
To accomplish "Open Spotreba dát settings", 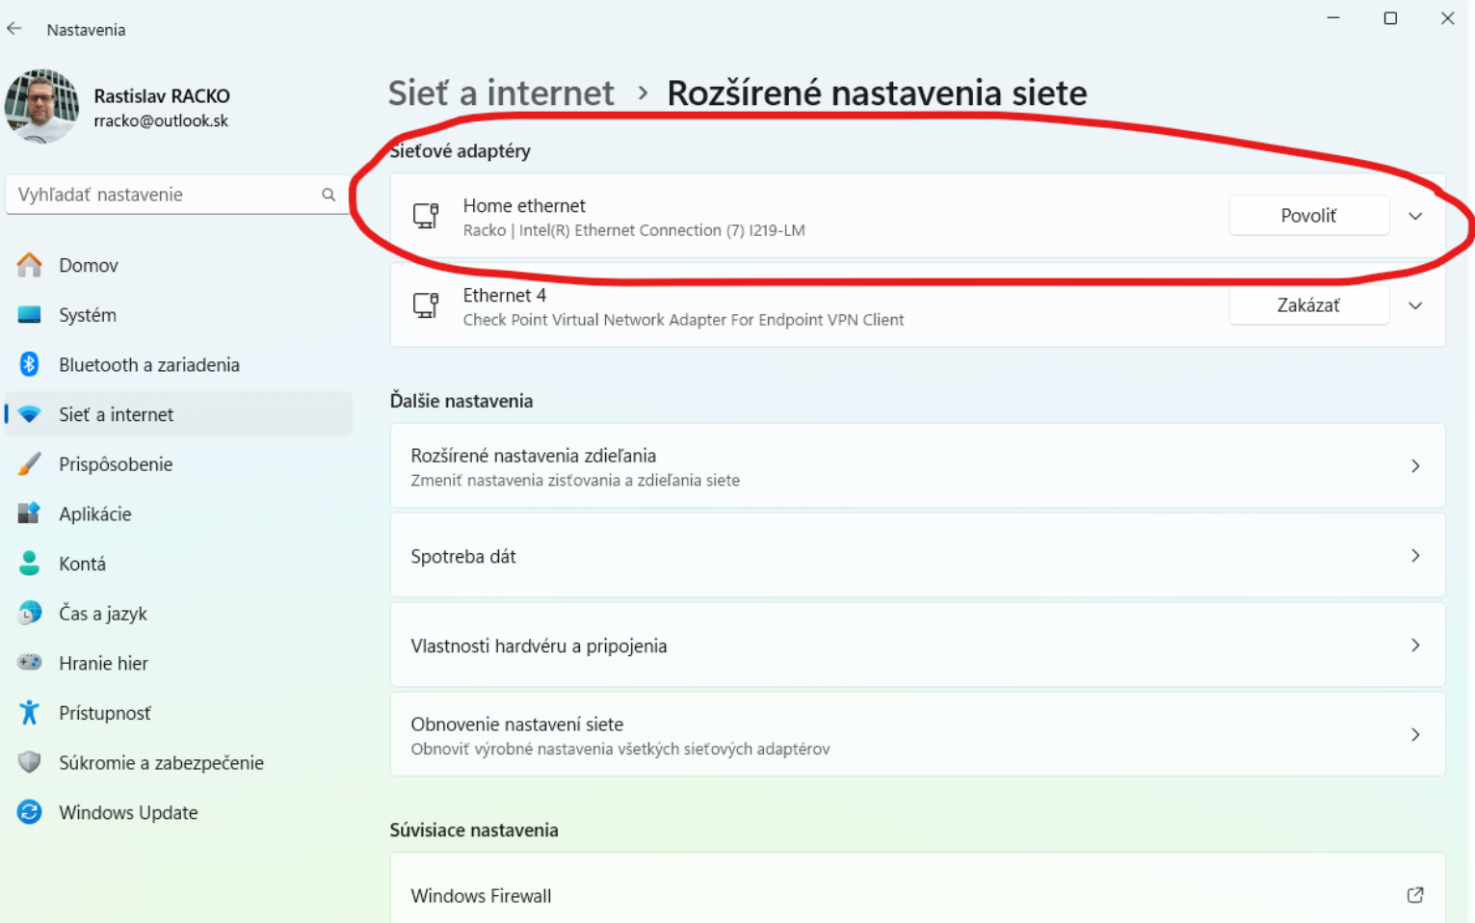I will (916, 556).
